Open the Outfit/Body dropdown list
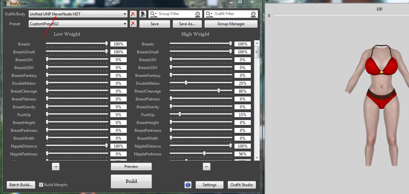Viewport: 409px width, 194px height. coord(125,14)
